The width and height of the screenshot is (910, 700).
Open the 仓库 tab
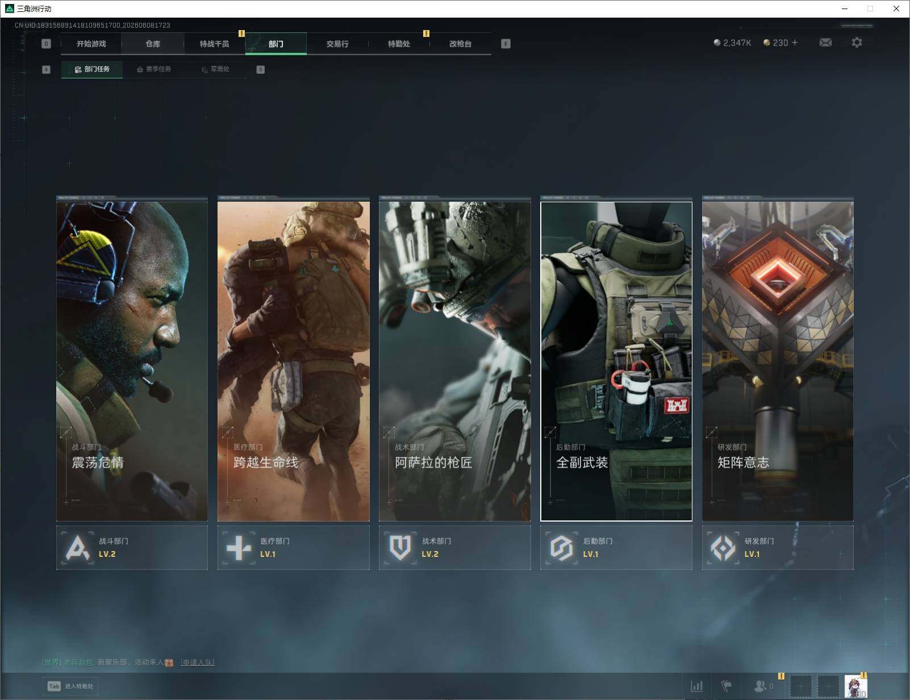[153, 44]
